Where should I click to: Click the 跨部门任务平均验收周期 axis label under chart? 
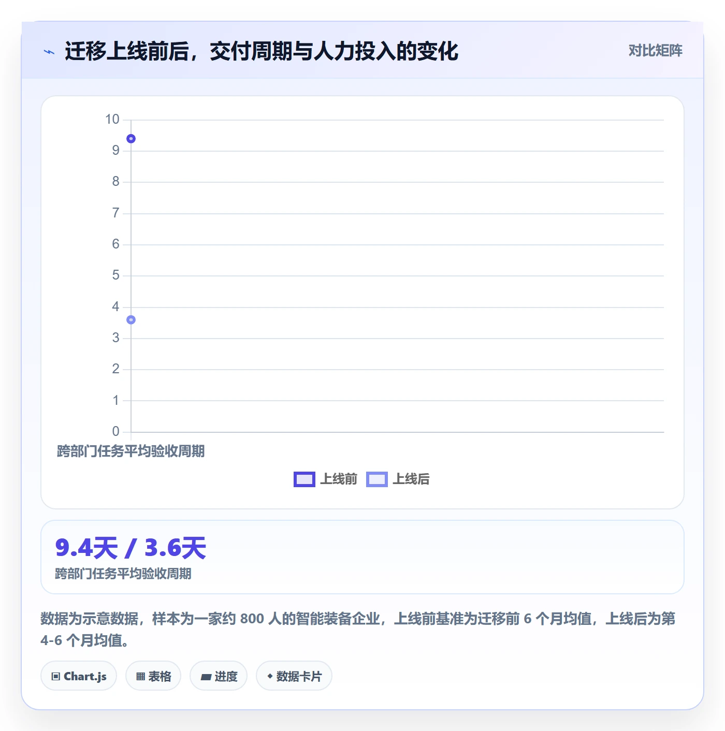click(130, 451)
